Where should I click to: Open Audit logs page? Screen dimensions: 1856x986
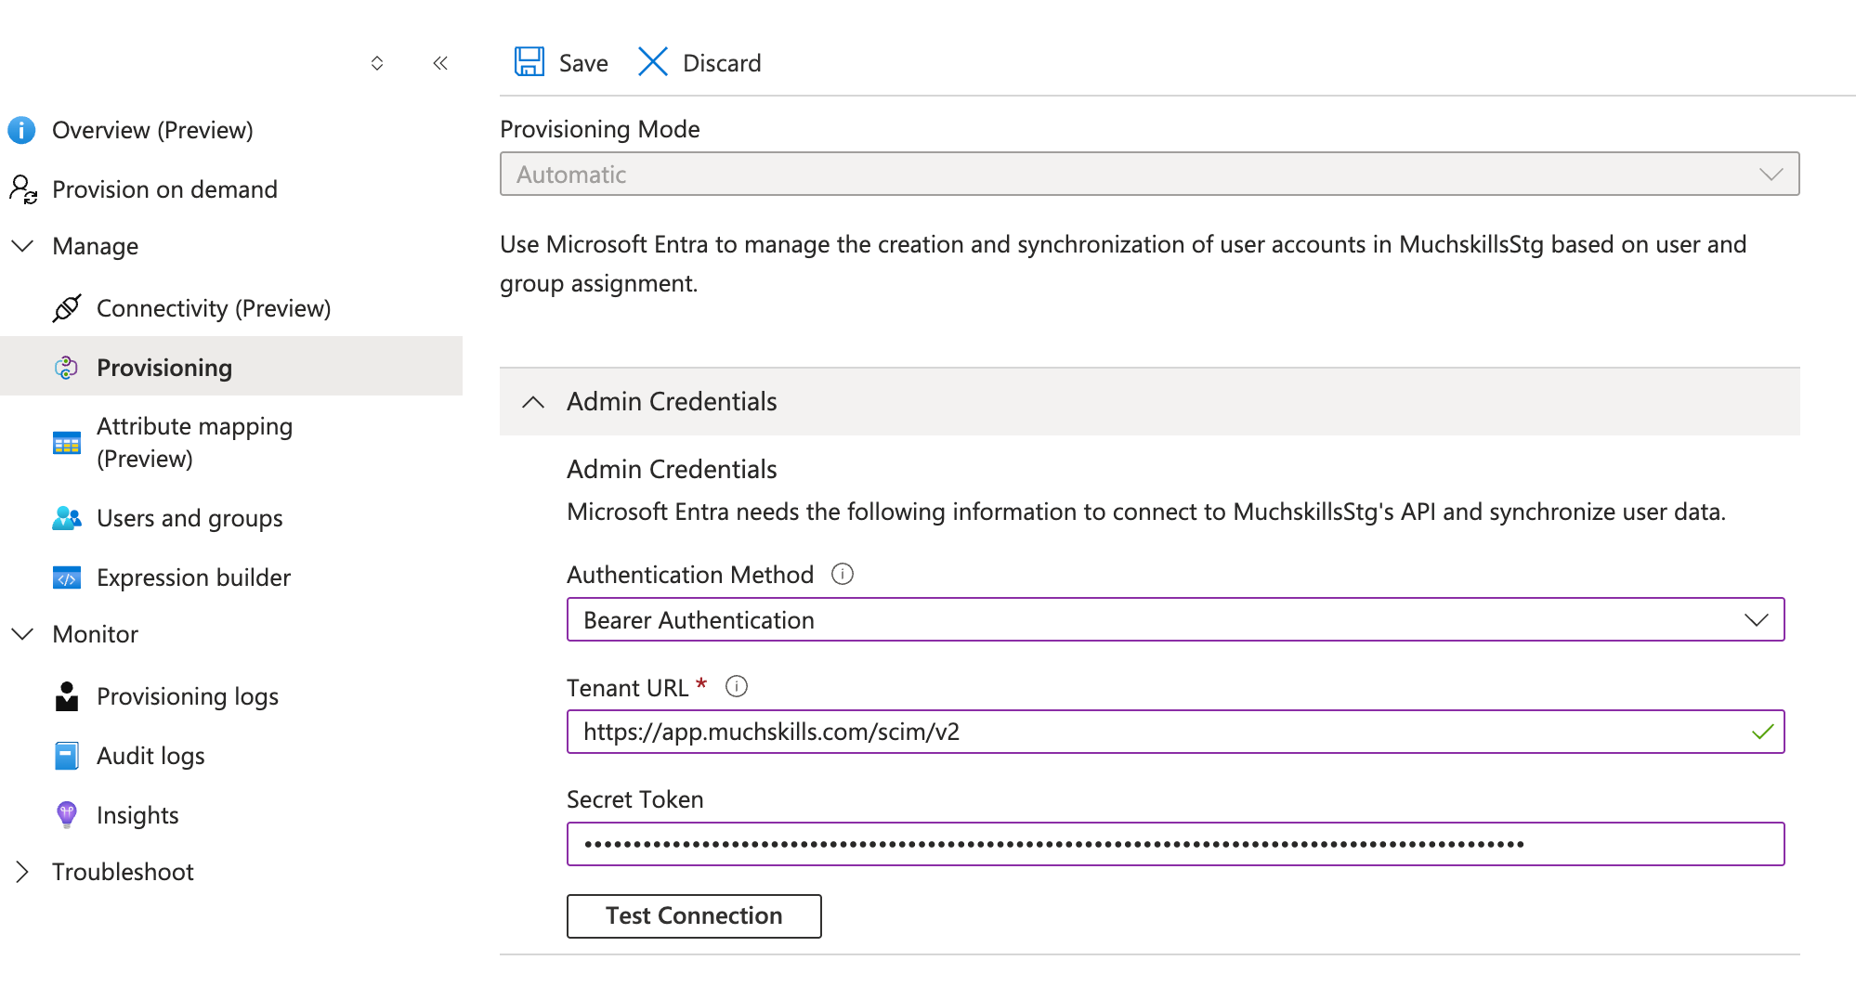click(150, 756)
